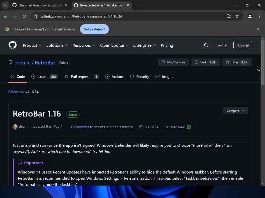The height and width of the screenshot is (198, 265).
Task: Go back with browser back arrow
Action: [x=6, y=16]
